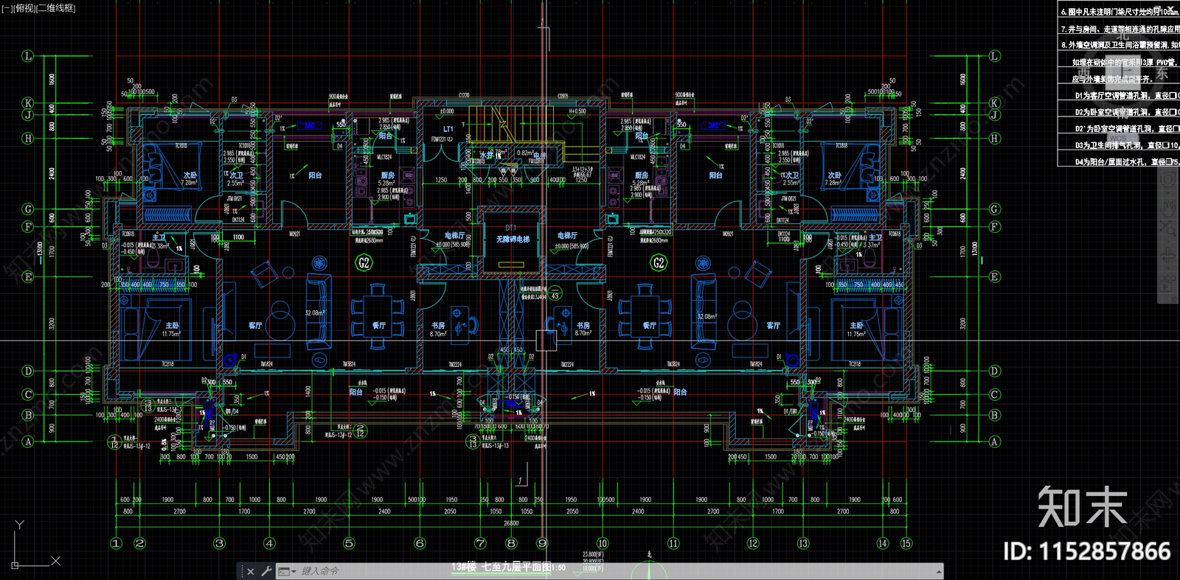Select note D4为阳台/屋面过水孔
1180x580 pixels.
click(1127, 161)
